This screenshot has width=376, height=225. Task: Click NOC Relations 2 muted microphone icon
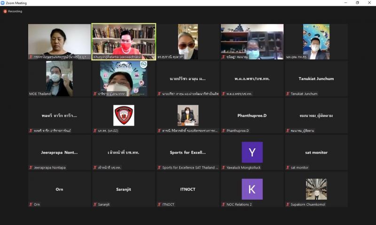224,204
